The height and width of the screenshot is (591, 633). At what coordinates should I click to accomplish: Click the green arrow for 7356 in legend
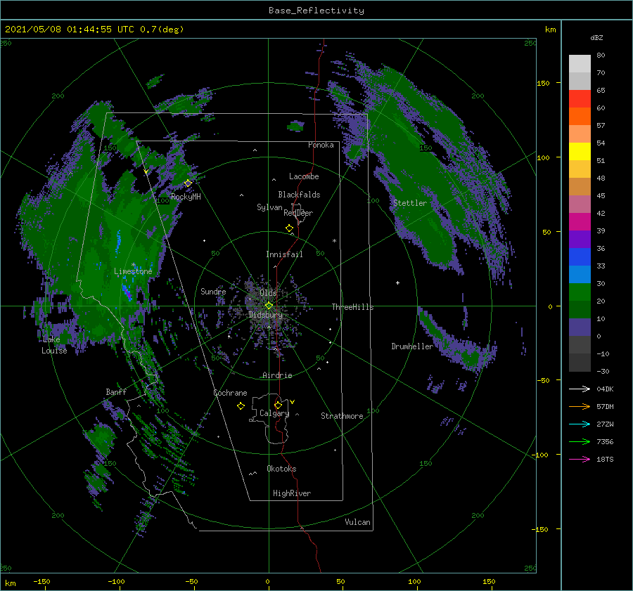[580, 442]
